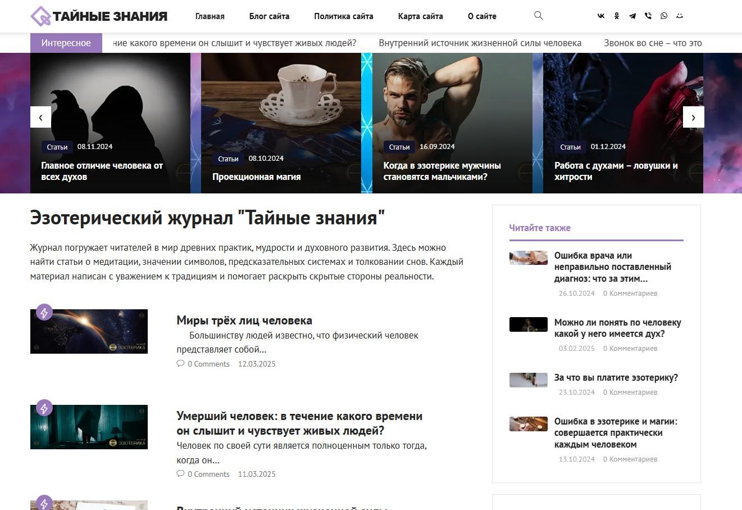Click date 16.09.2024 on the slider

[437, 147]
